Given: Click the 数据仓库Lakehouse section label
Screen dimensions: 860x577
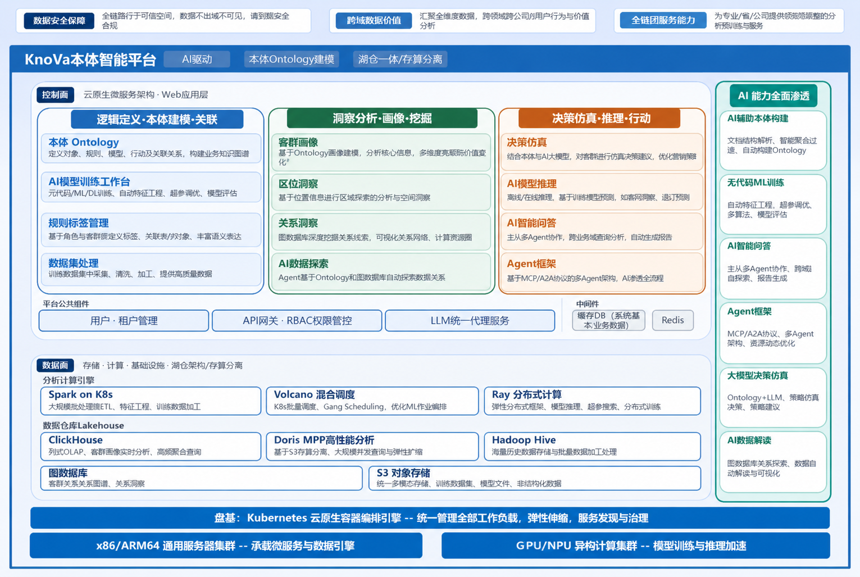Looking at the screenshot, I should coord(83,426).
